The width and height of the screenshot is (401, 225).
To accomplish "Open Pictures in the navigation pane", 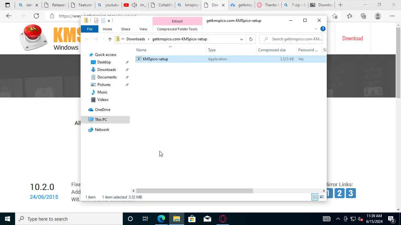I will click(x=104, y=85).
